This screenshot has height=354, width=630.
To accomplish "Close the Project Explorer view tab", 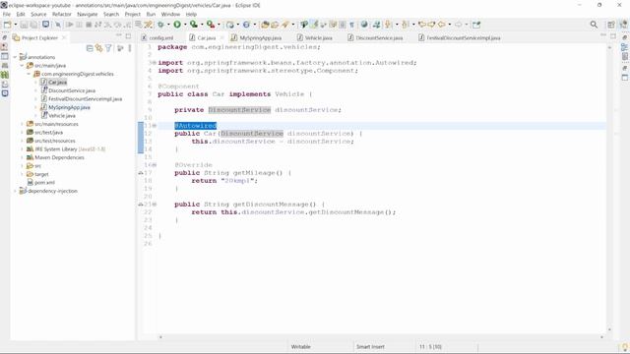I will 63,37.
